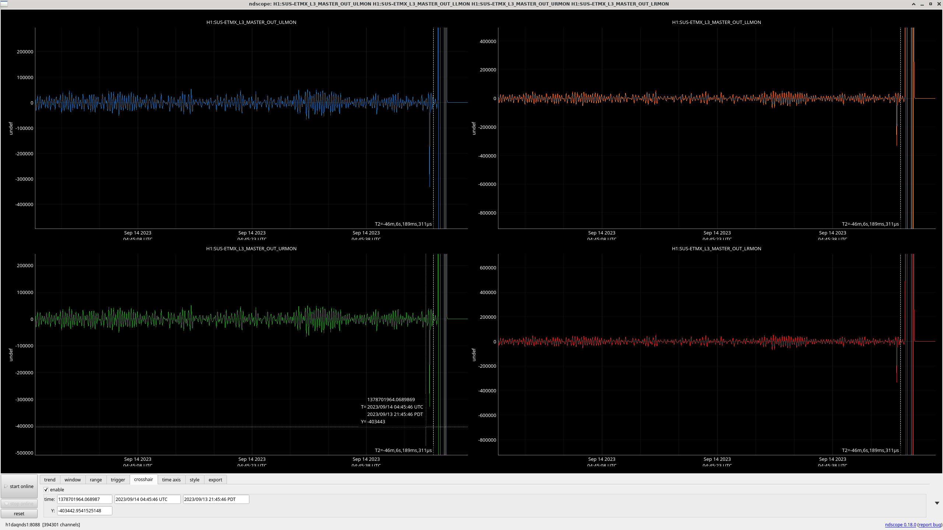Open the export tab
This screenshot has width=943, height=530.
pyautogui.click(x=215, y=480)
